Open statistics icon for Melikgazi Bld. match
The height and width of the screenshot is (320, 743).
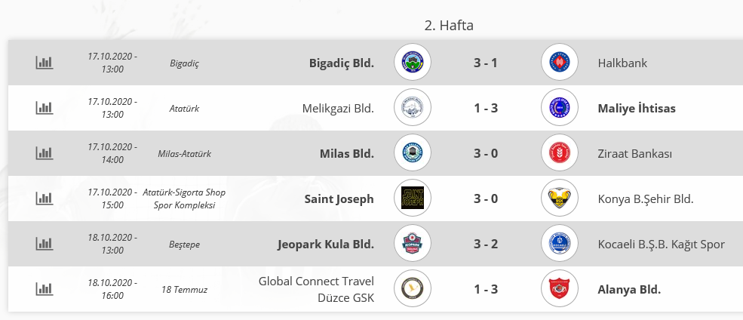click(x=45, y=108)
